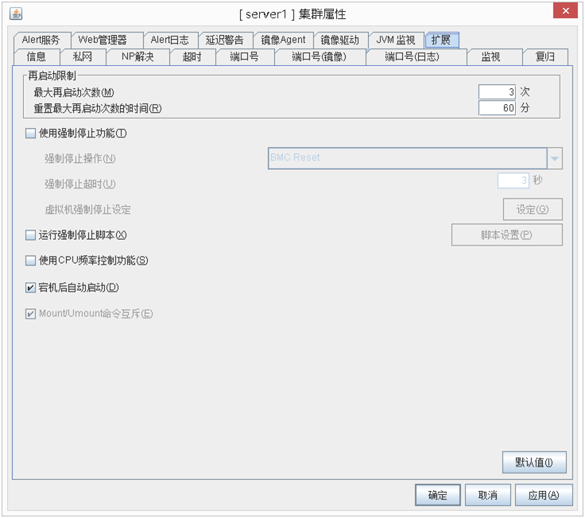This screenshot has height=518, width=585.
Task: Open the 镜像驱动 tab
Action: [x=340, y=40]
